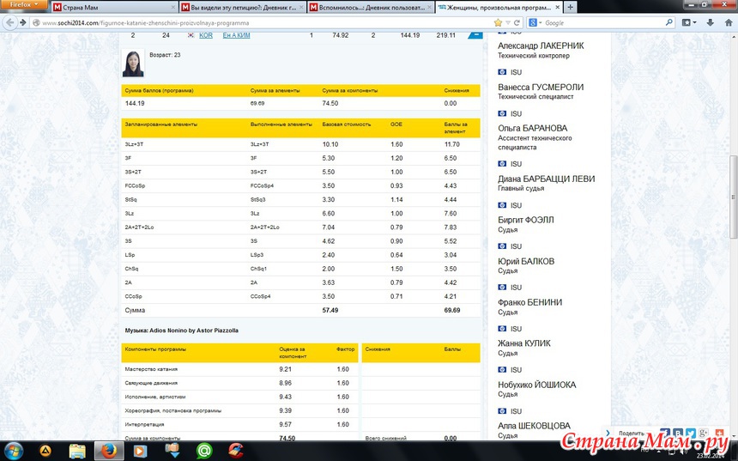The width and height of the screenshot is (738, 461).
Task: Open the Ен А КИМ athlete link
Action: pyautogui.click(x=236, y=35)
